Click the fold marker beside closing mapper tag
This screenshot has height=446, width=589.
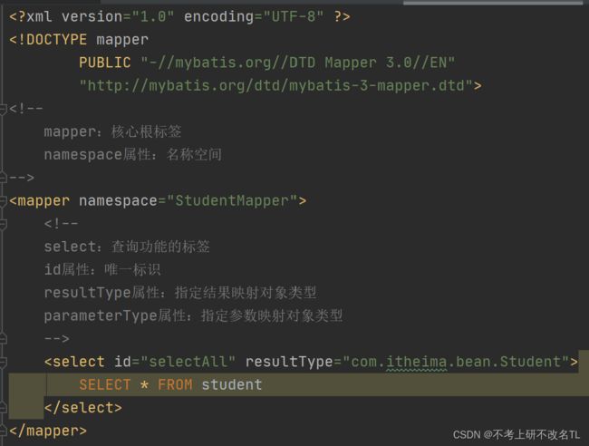click(x=3, y=431)
